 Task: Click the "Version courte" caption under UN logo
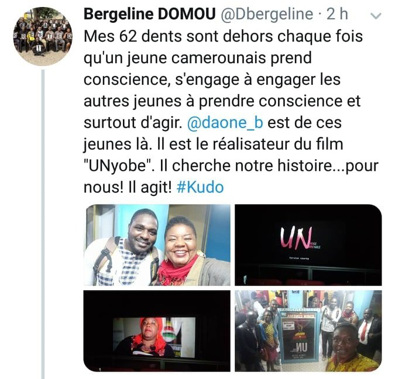coord(299,259)
